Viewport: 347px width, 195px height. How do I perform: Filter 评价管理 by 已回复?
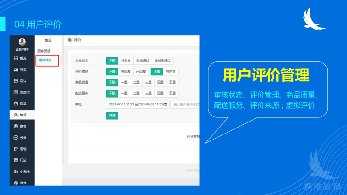pos(141,72)
